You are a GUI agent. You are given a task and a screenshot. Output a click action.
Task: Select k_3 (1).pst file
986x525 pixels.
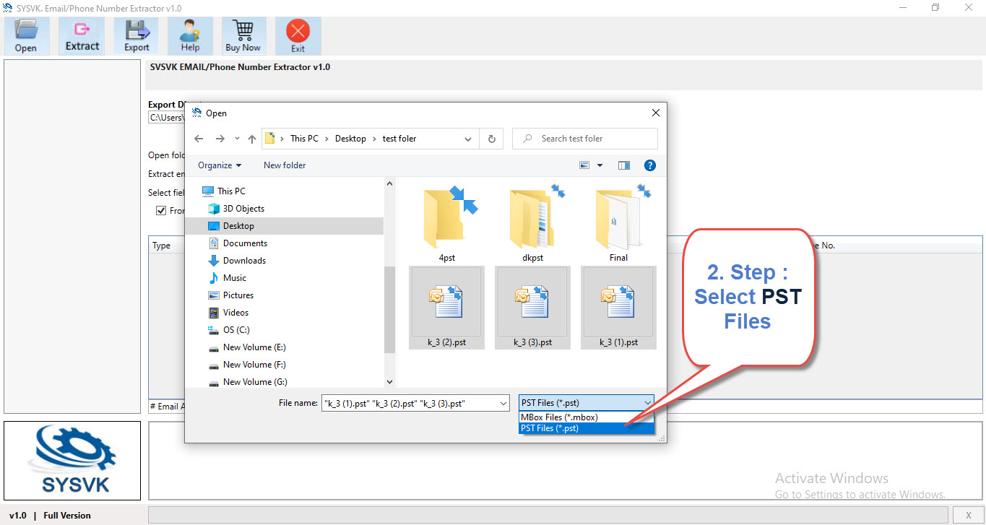618,308
